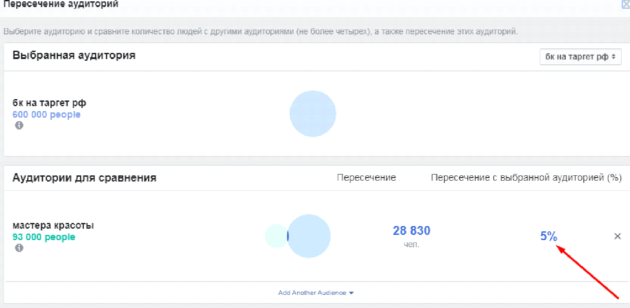Click large blue circle in overlap diagram
The image size is (630, 308).
pyautogui.click(x=310, y=236)
